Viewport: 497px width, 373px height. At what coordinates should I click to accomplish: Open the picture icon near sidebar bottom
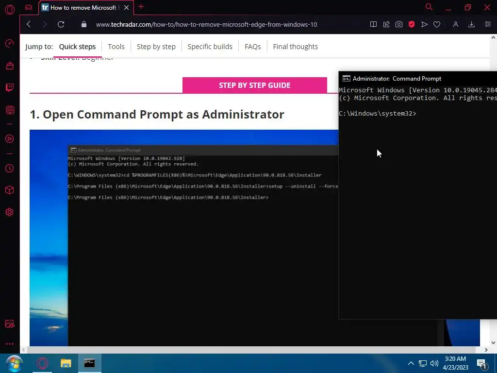(x=10, y=323)
